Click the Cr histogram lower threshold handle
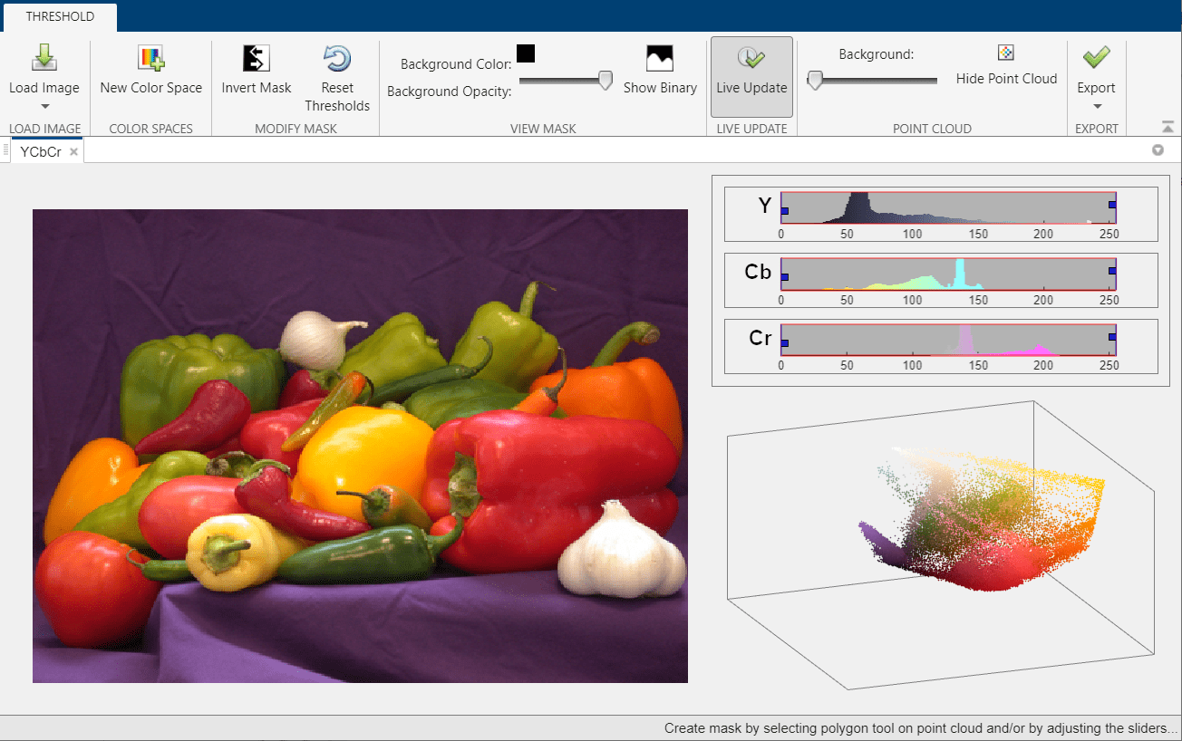Viewport: 1182px width, 741px height. [x=785, y=343]
